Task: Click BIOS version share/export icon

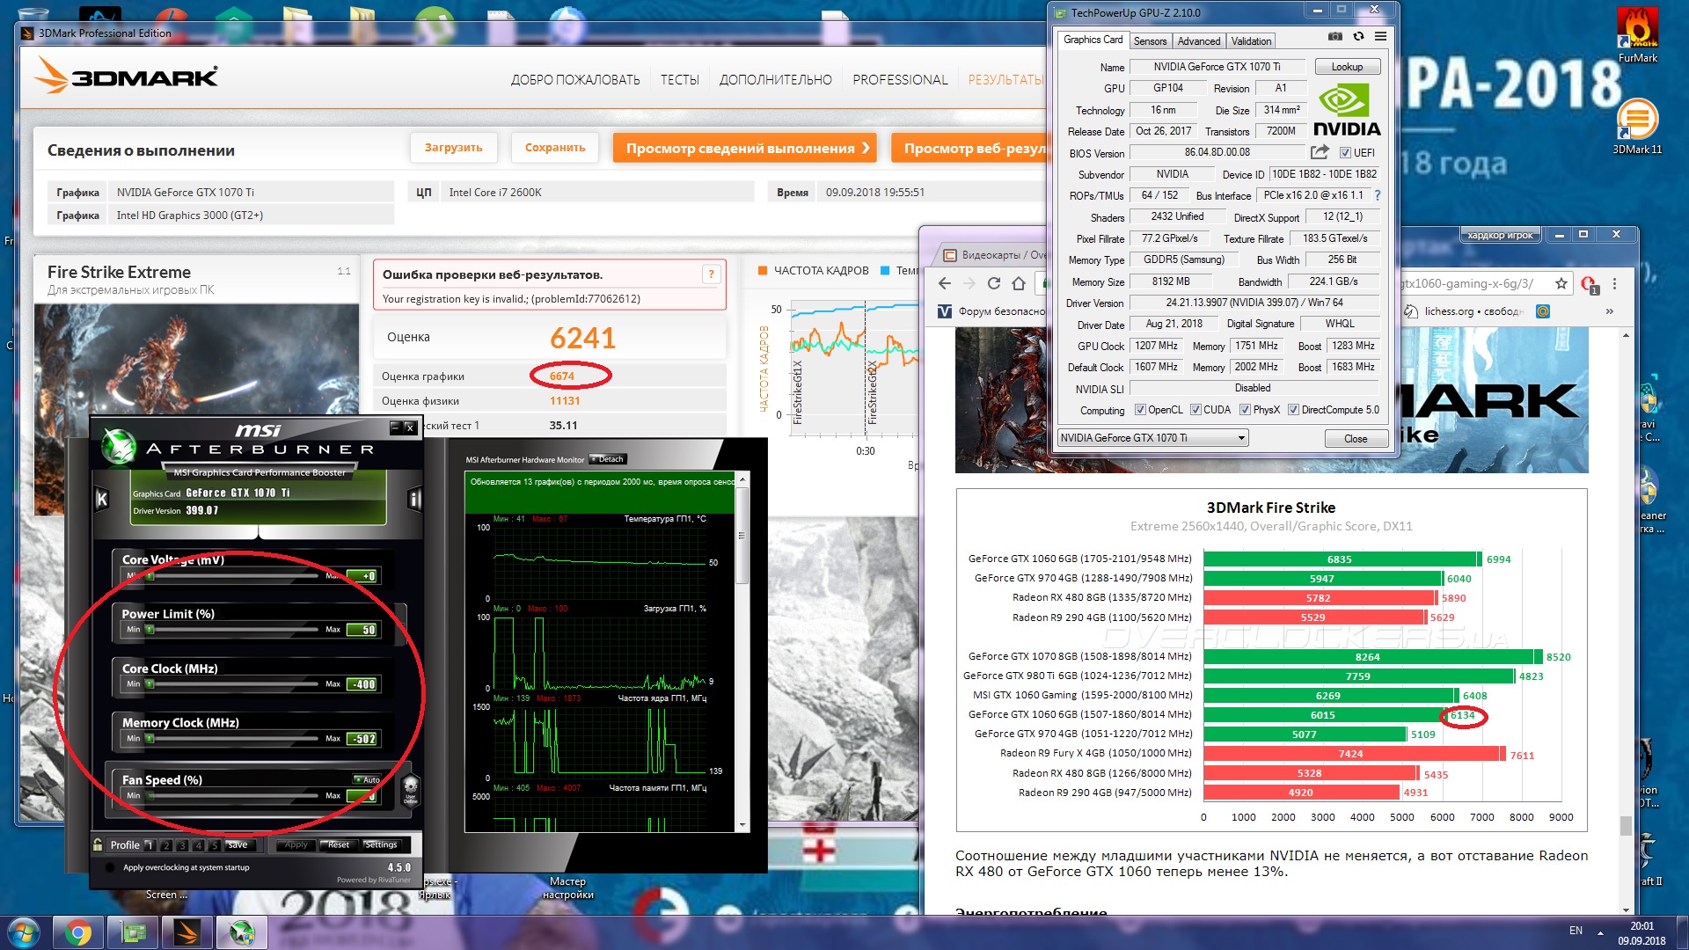Action: [1320, 152]
